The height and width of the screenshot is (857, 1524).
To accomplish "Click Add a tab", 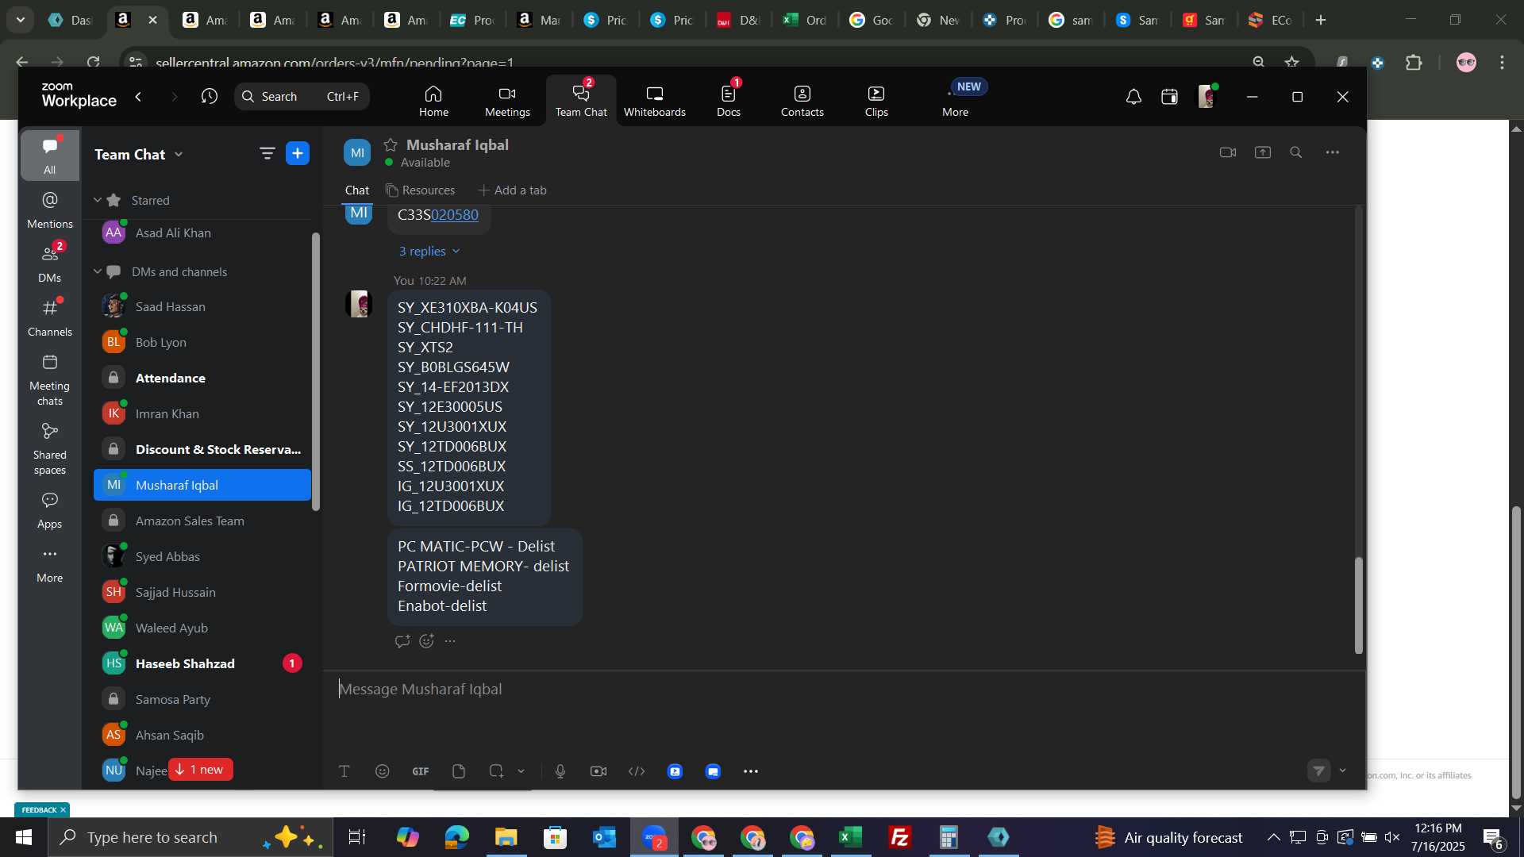I will point(513,190).
